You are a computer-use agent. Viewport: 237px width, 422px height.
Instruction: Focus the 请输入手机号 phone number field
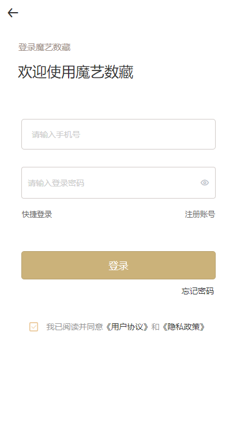[119, 135]
